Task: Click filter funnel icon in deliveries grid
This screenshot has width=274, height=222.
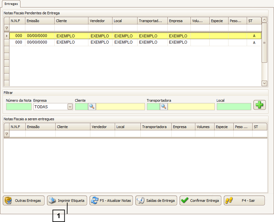Action: point(7,134)
